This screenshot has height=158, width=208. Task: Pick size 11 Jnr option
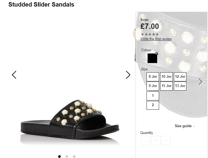click(x=166, y=86)
